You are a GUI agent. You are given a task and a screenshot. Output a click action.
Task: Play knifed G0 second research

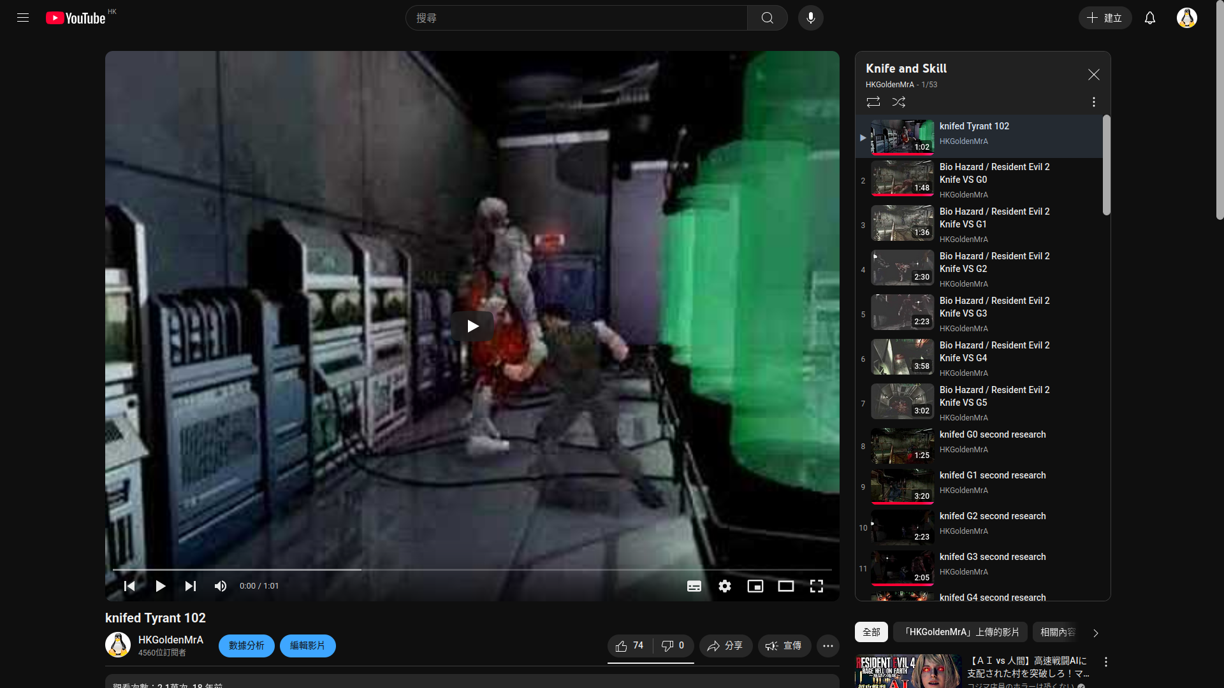click(x=979, y=446)
